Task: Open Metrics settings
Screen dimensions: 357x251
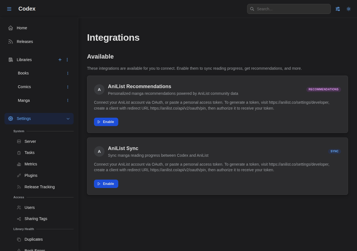Action: 44,164
